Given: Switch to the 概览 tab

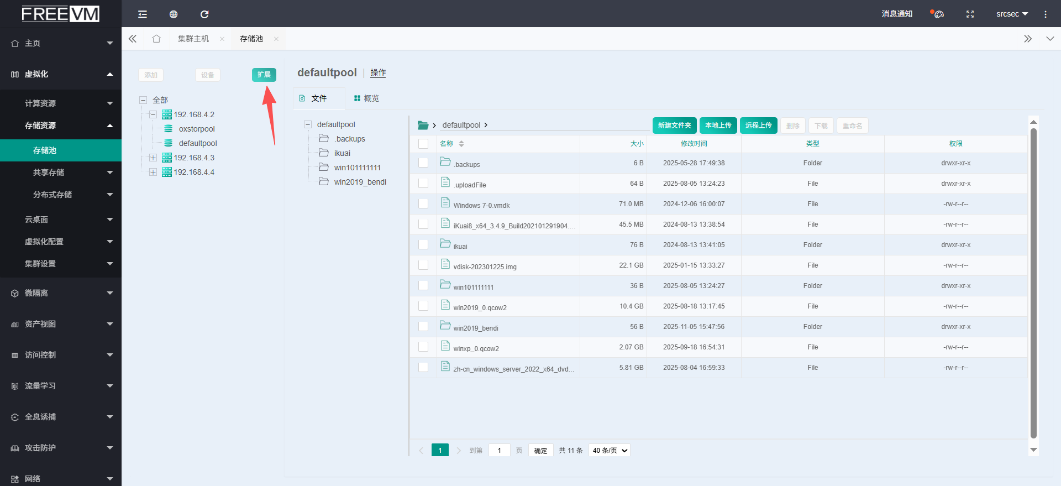Looking at the screenshot, I should click(x=366, y=98).
